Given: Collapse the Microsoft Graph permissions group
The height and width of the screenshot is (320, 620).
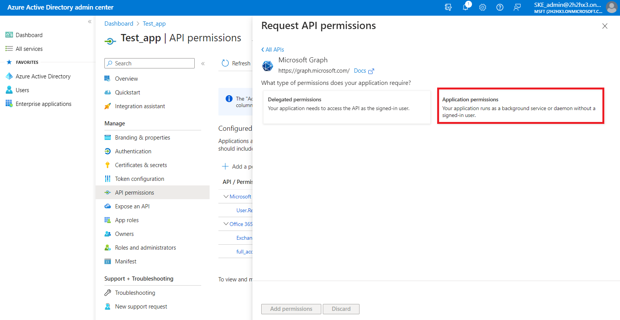Looking at the screenshot, I should tap(226, 197).
